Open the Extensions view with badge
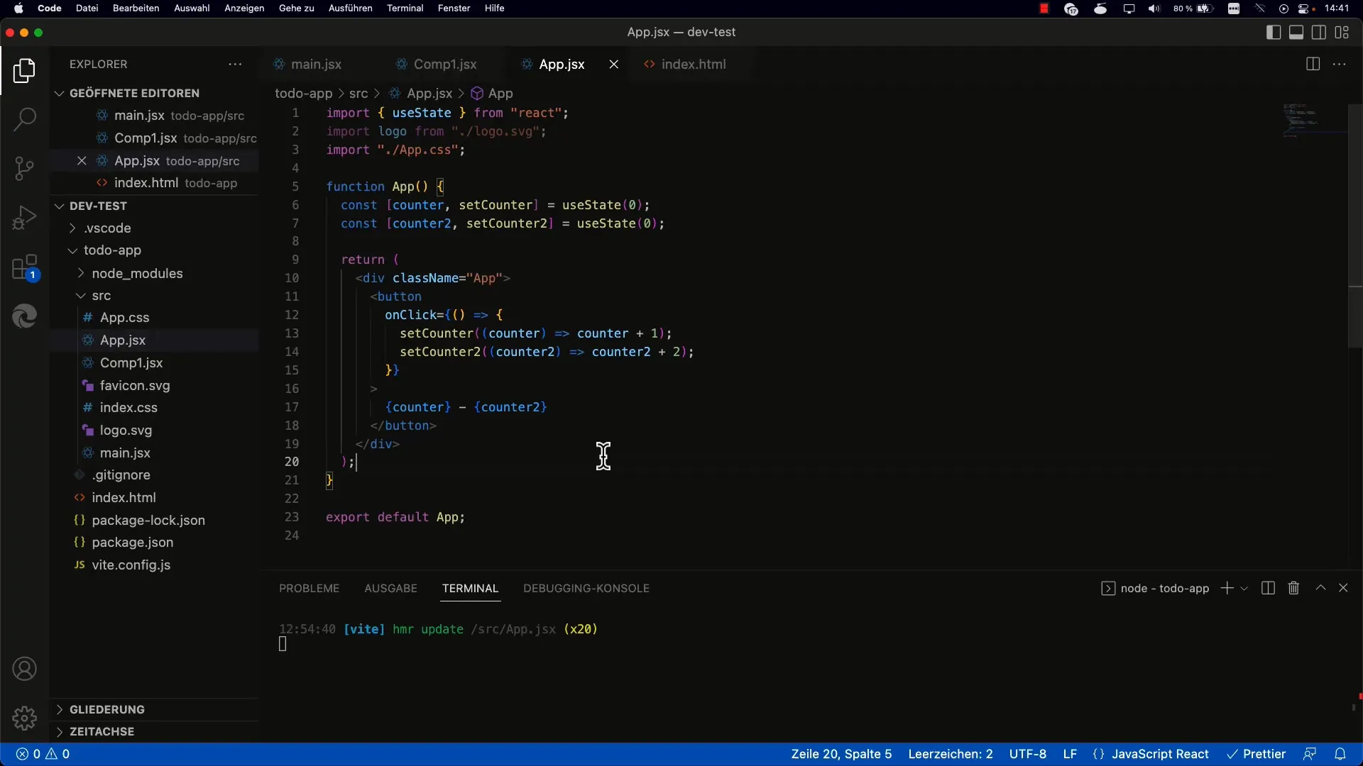 [x=24, y=267]
